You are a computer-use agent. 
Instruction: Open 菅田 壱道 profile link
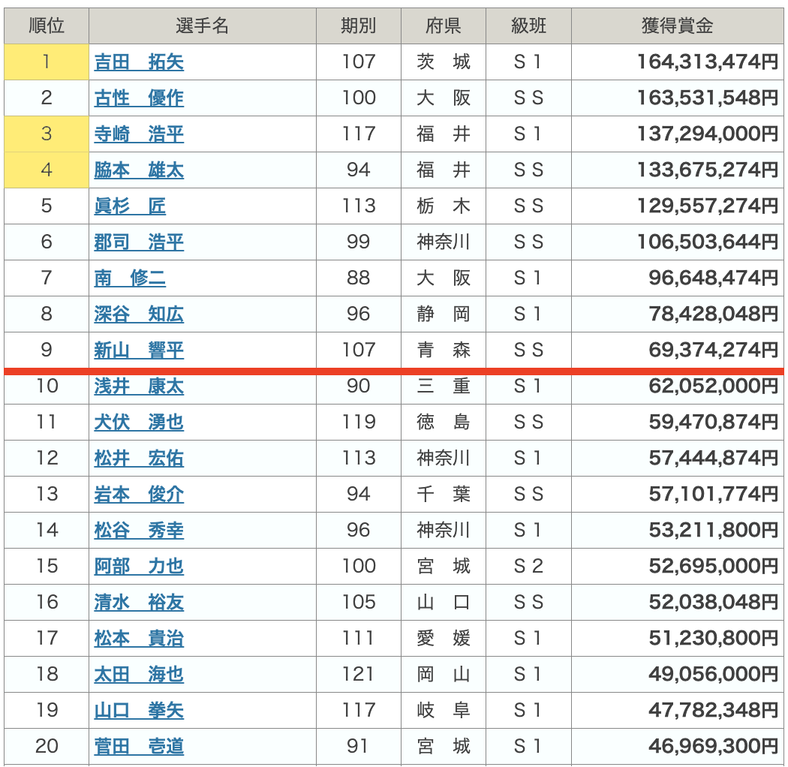point(139,747)
